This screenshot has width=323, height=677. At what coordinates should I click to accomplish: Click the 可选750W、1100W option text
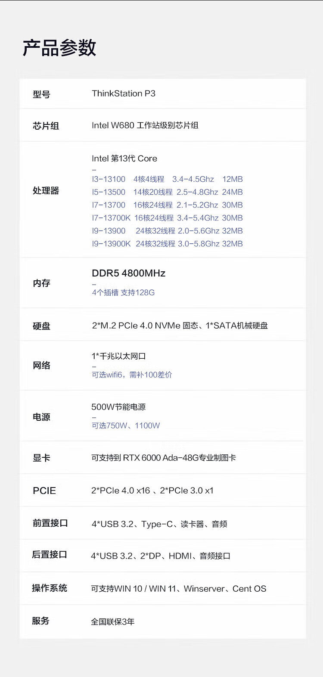pos(126,426)
